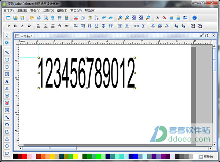
Task: Open the 编辑(E) menu
Action: pyautogui.click(x=22, y=11)
